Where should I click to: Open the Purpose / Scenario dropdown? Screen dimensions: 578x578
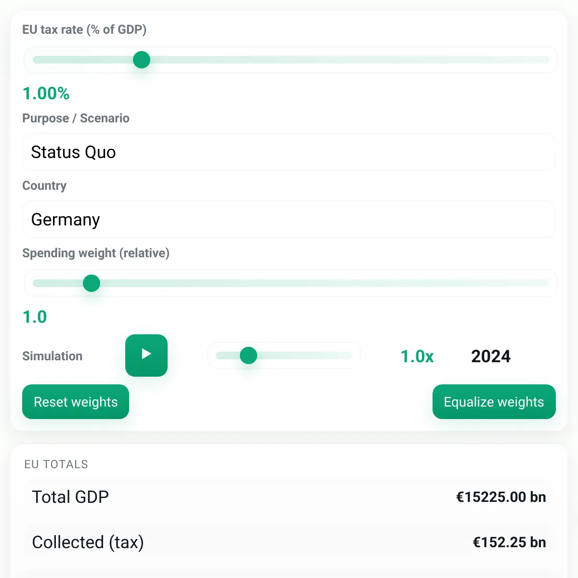pos(289,152)
